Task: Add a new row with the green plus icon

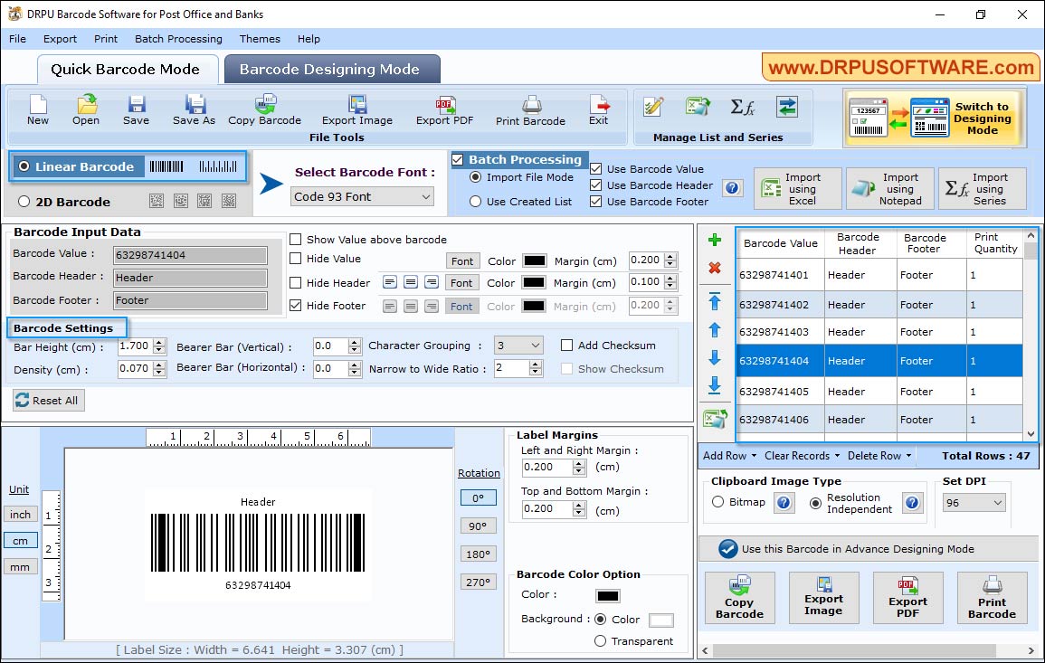Action: (715, 240)
